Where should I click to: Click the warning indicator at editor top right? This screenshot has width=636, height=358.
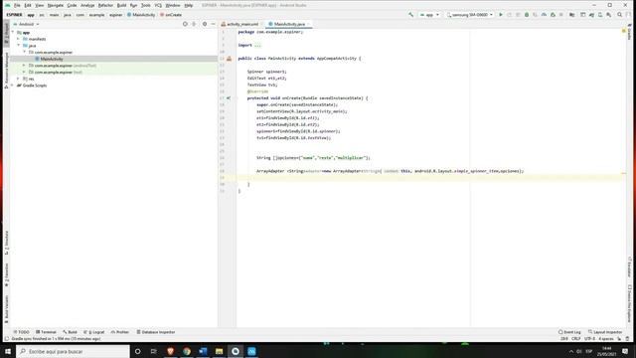click(624, 31)
